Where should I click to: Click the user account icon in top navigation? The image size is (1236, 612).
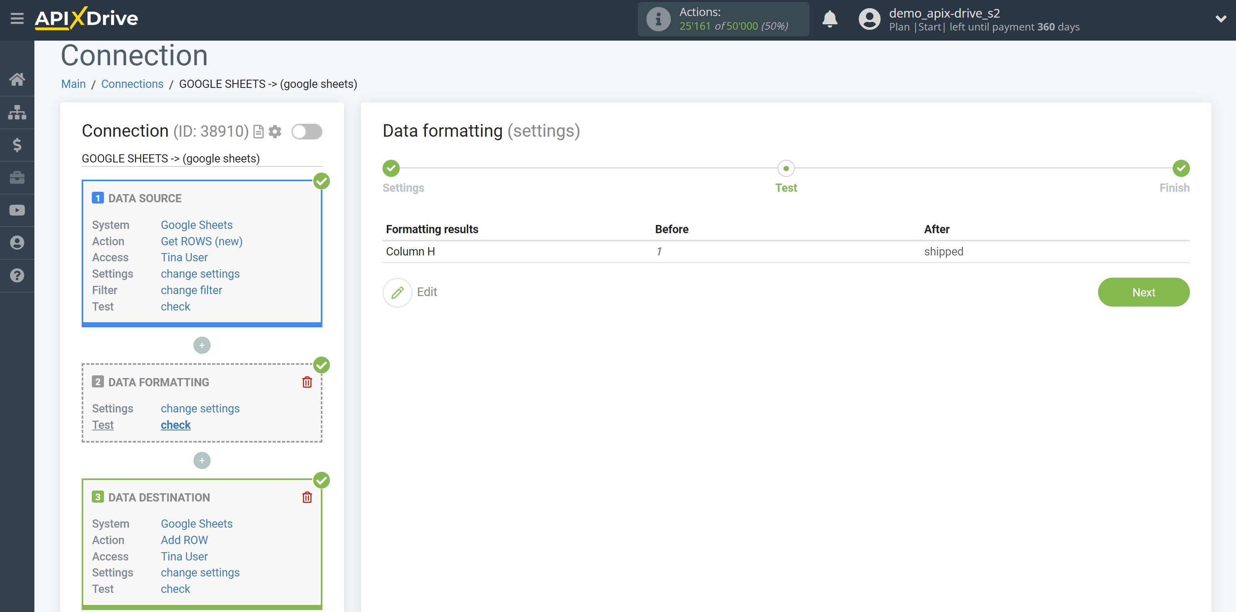click(867, 19)
